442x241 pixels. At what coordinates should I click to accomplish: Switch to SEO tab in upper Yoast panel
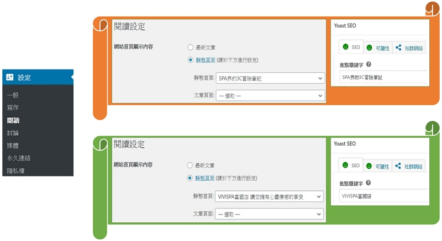point(351,47)
